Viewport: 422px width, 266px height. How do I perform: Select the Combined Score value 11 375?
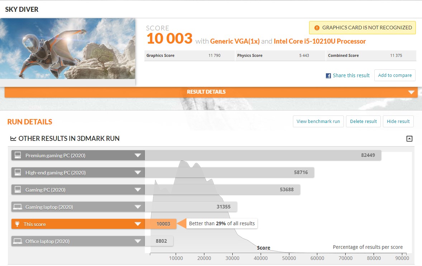[396, 55]
